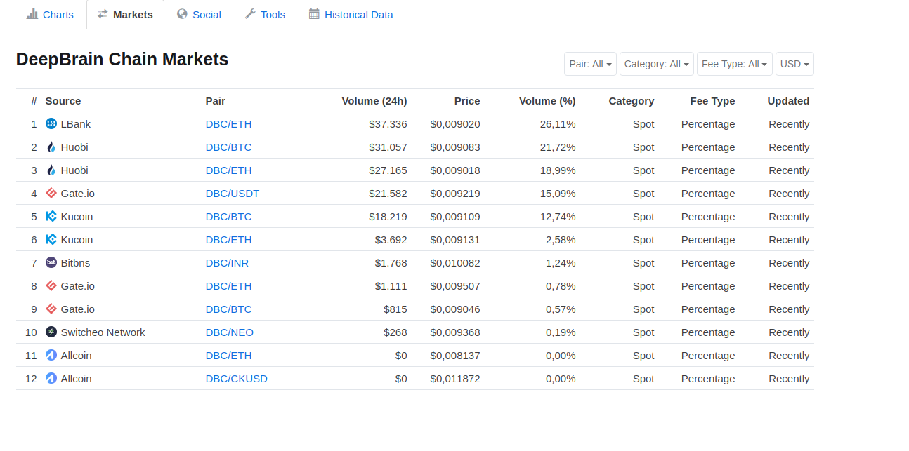
Task: Open the Tools tab
Action: (x=265, y=15)
